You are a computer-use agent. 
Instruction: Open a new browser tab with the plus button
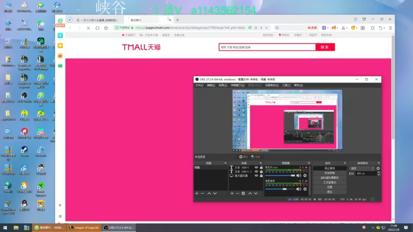178,20
